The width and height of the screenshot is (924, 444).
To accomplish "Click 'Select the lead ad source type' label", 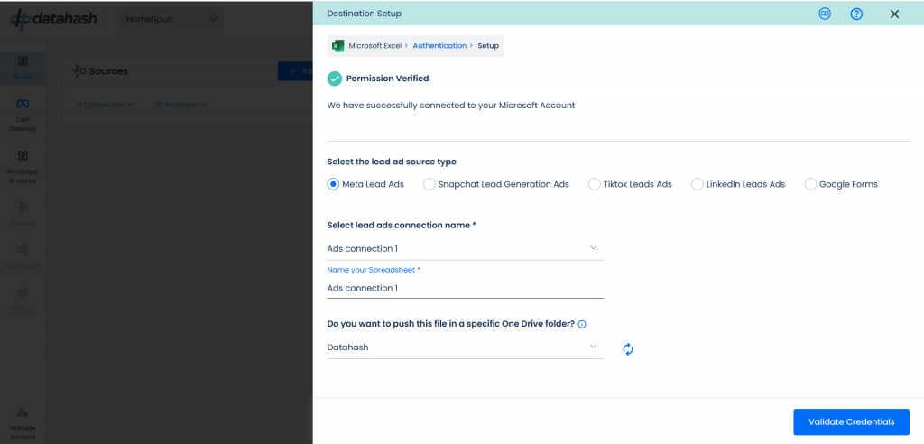I will click(x=392, y=162).
